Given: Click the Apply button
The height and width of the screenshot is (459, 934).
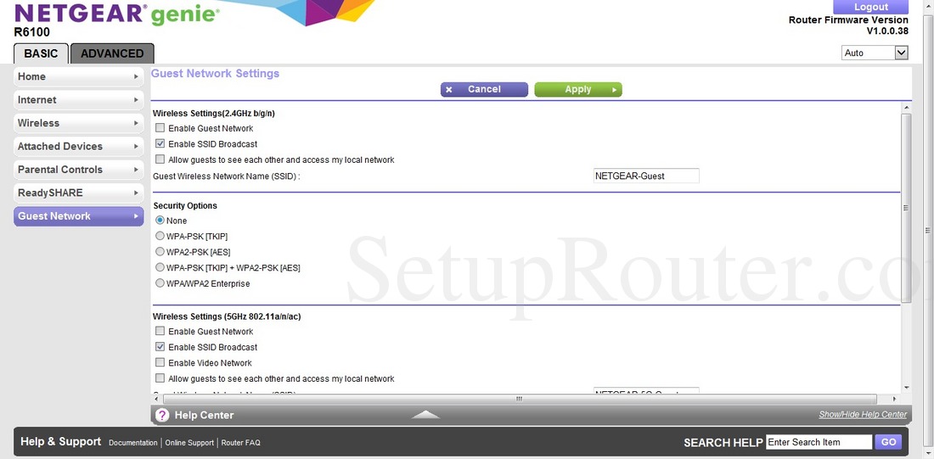Looking at the screenshot, I should pyautogui.click(x=578, y=89).
